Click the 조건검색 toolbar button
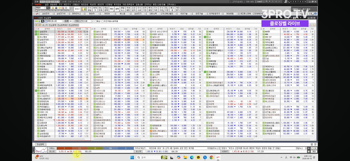The image size is (350, 161). coord(134,9)
